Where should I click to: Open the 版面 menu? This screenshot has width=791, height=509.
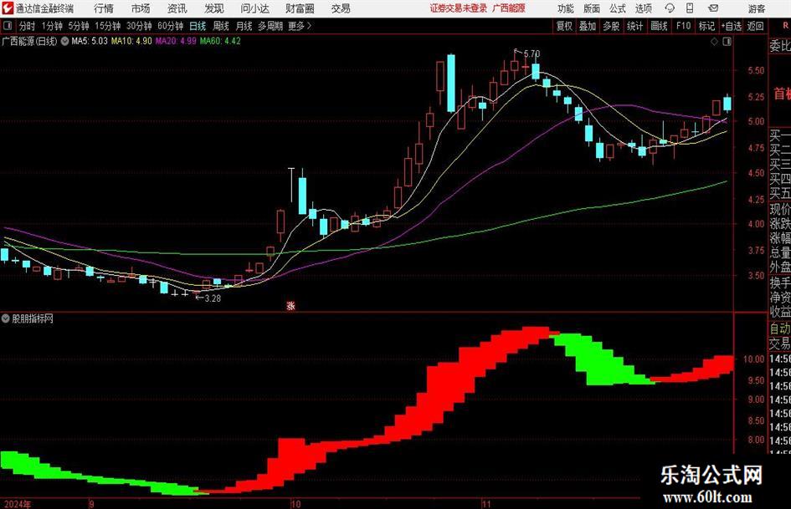pos(591,8)
